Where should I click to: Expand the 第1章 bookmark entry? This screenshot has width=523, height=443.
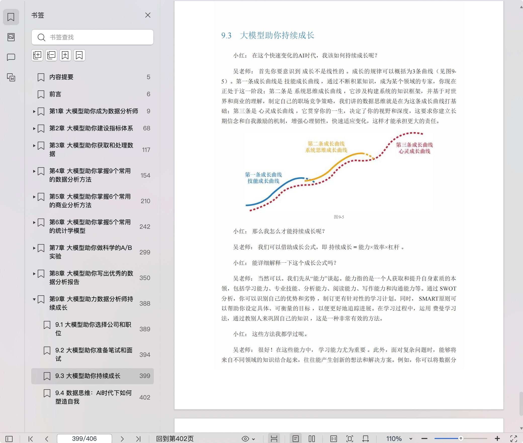34,111
